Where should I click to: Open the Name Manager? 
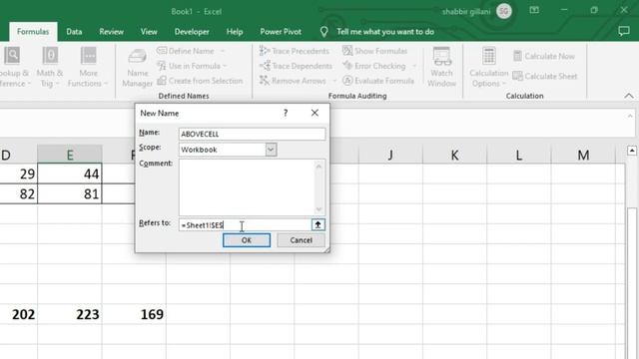pos(138,68)
